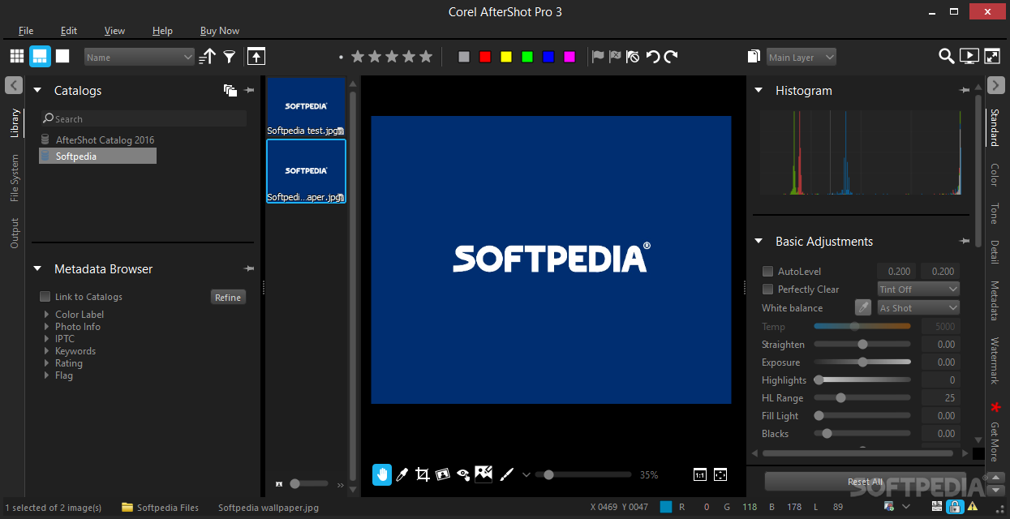Toggle the sort direction arrow

pos(208,56)
